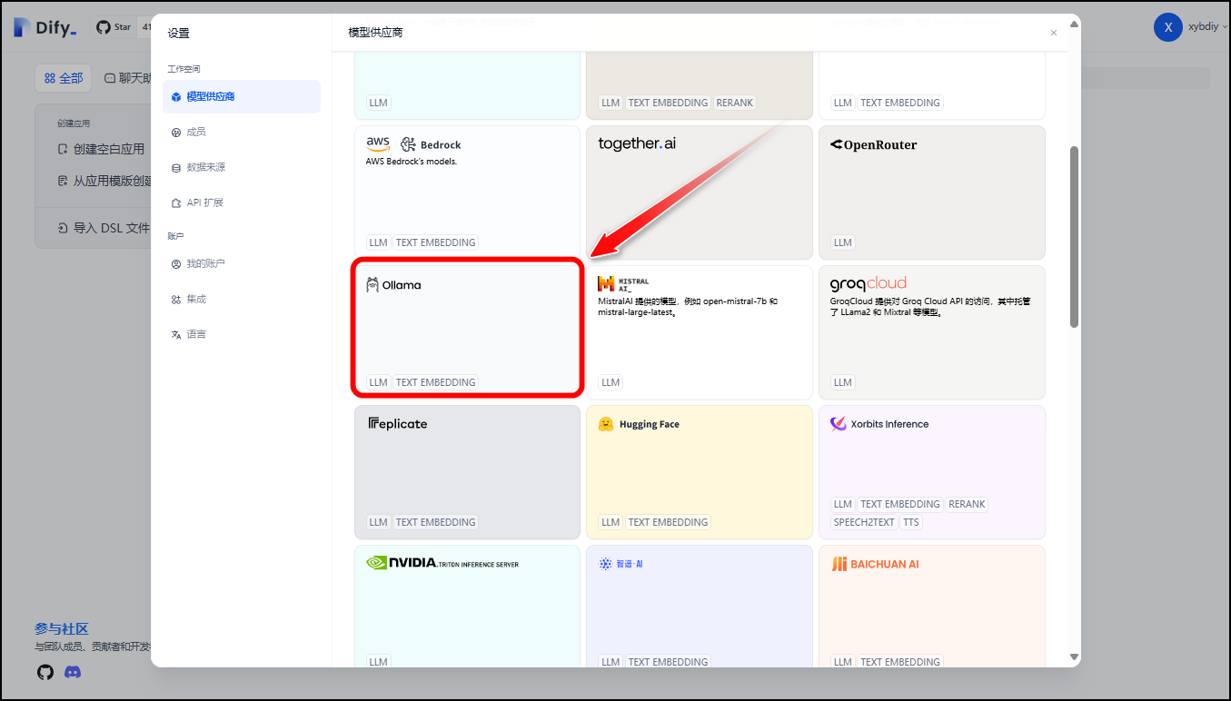Go to 数据来源 settings section
Screen dimensions: 1231x701
(x=242, y=167)
